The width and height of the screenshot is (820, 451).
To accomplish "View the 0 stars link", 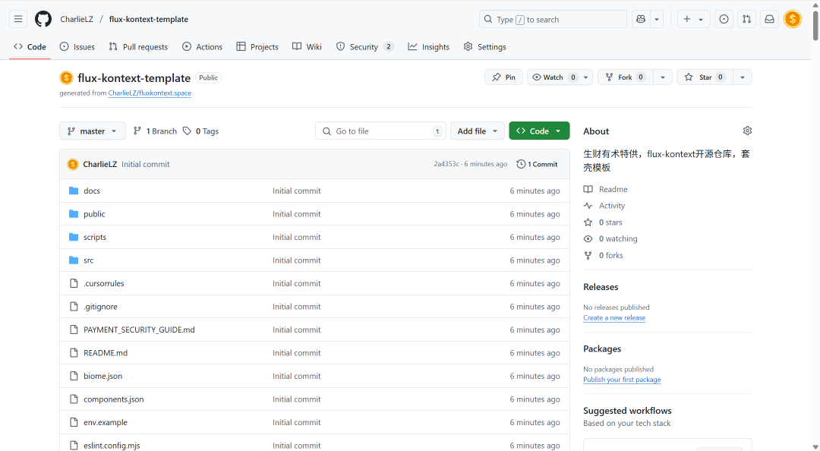I will click(603, 222).
